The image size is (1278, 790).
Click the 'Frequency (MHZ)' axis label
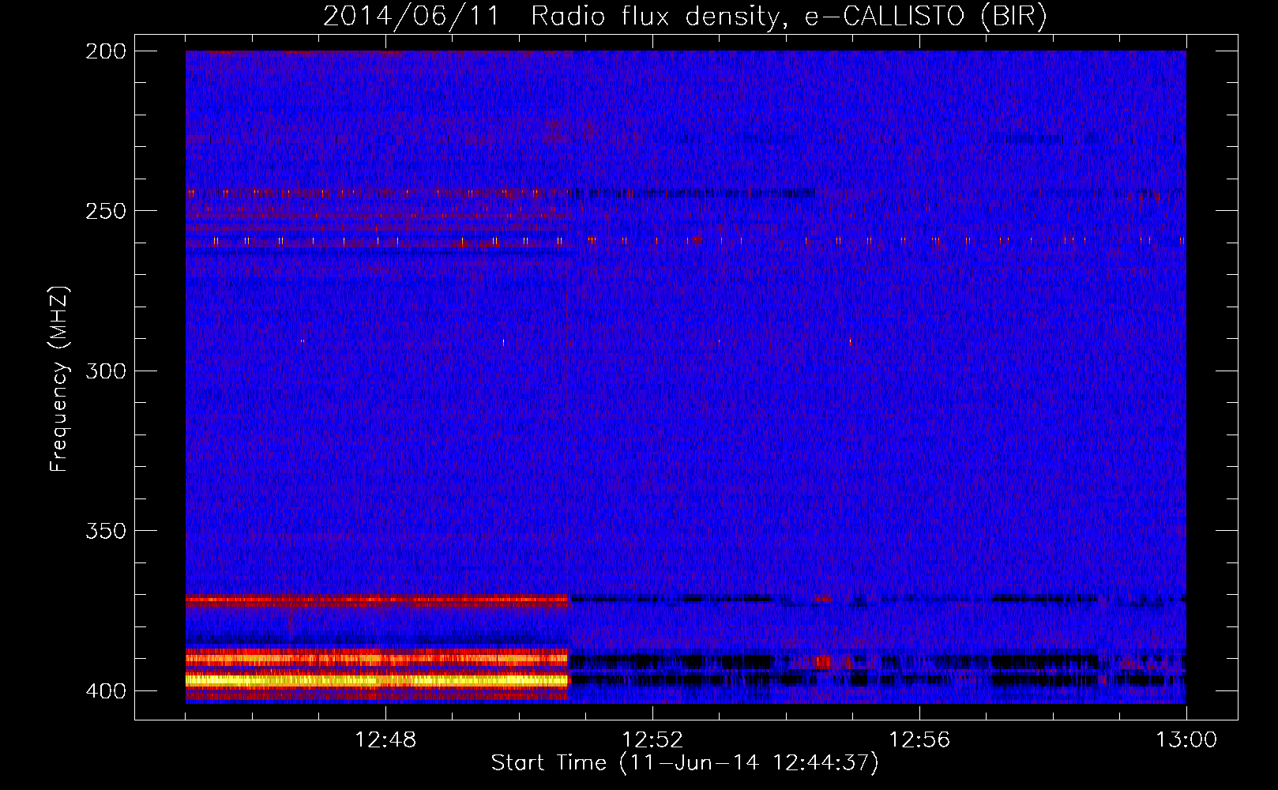[59, 378]
